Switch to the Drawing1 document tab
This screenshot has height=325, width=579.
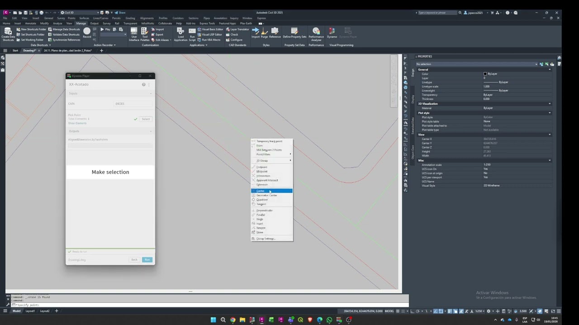pos(30,51)
